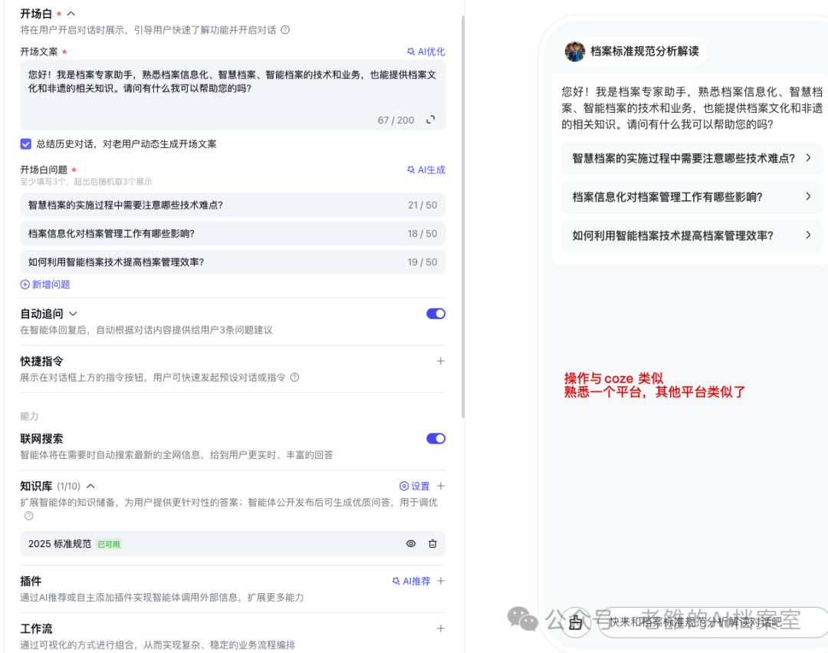Disable the 联网搜索 toggle

click(435, 438)
